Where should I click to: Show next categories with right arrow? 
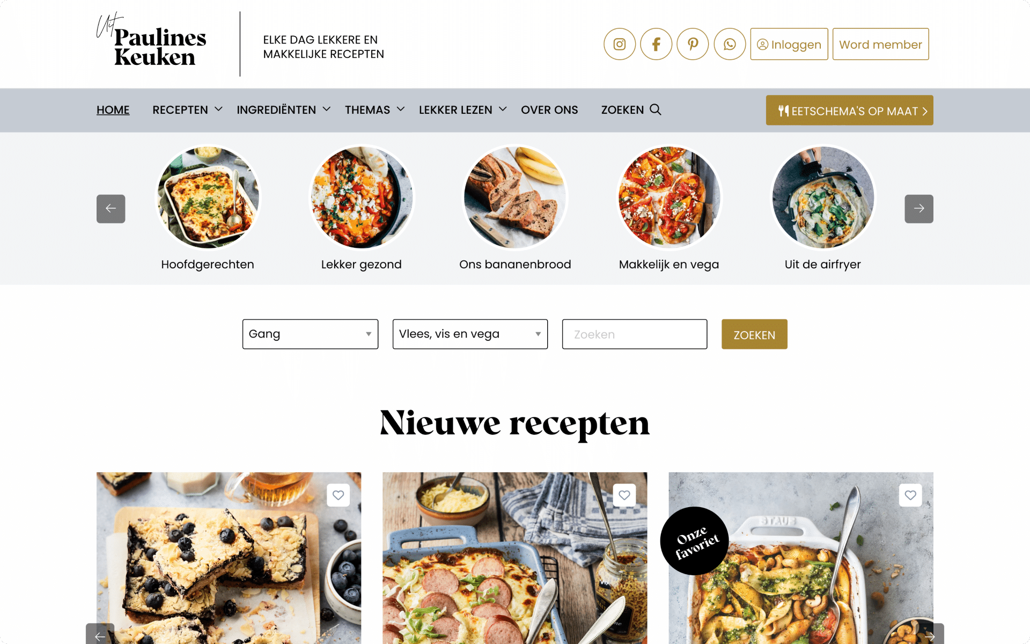[x=919, y=209]
